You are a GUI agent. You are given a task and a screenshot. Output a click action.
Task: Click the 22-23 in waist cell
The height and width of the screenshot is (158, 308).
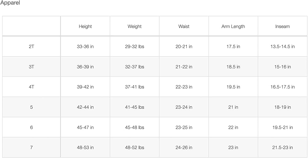[184, 87]
